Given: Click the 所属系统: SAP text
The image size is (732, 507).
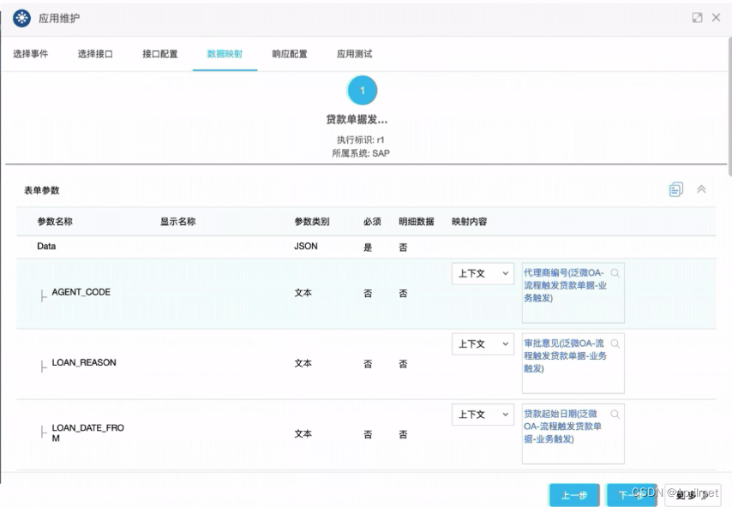Looking at the screenshot, I should (x=360, y=153).
